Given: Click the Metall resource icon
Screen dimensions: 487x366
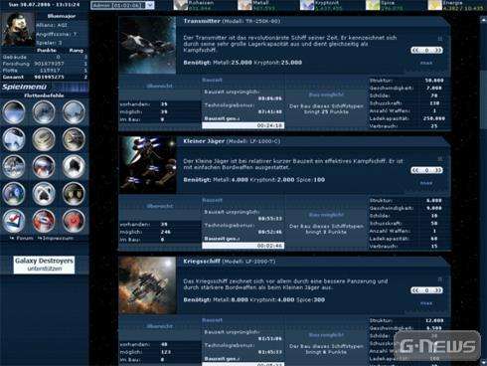Looking at the screenshot, I should 244,5.
